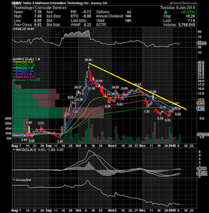
Task: Click the SCTR label
Action: [102, 25]
